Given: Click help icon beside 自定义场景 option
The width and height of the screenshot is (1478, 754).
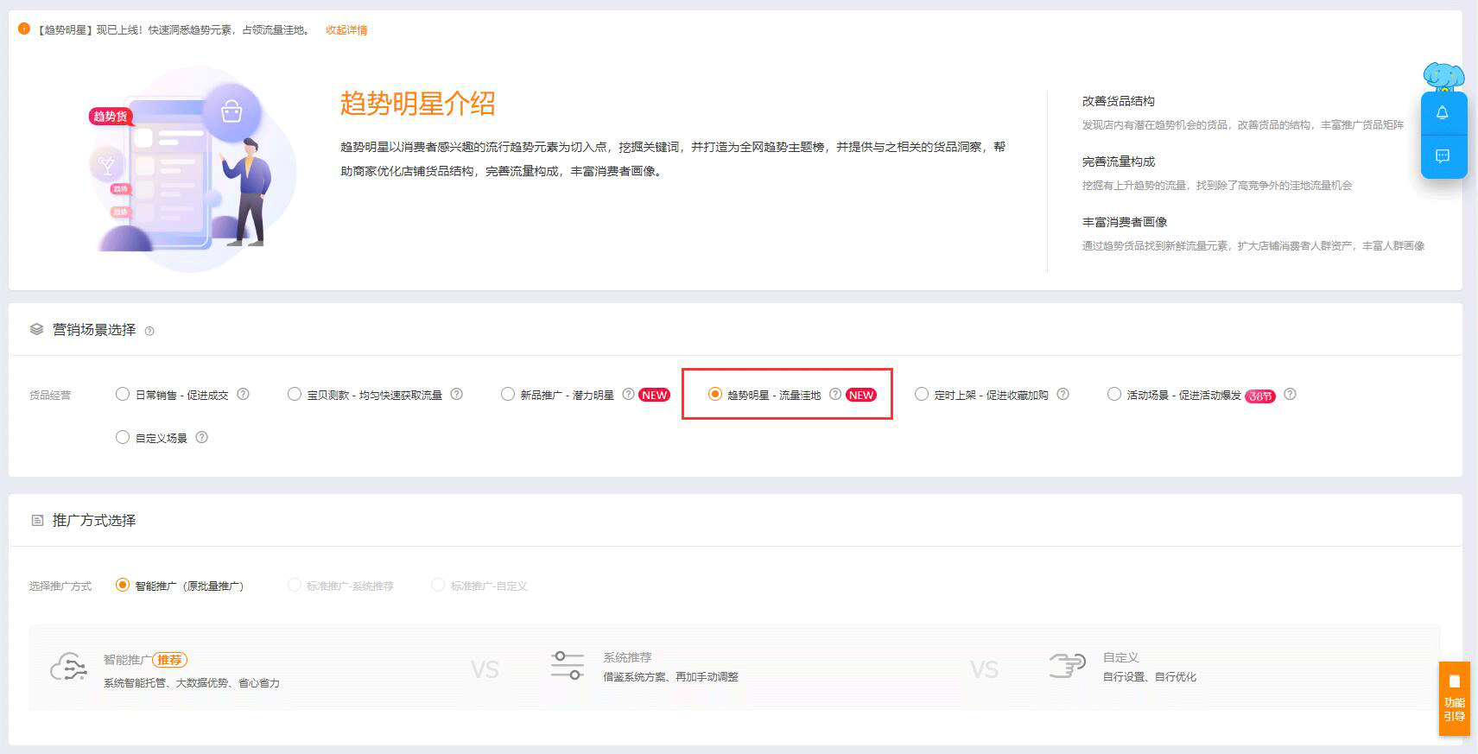Looking at the screenshot, I should click(202, 437).
